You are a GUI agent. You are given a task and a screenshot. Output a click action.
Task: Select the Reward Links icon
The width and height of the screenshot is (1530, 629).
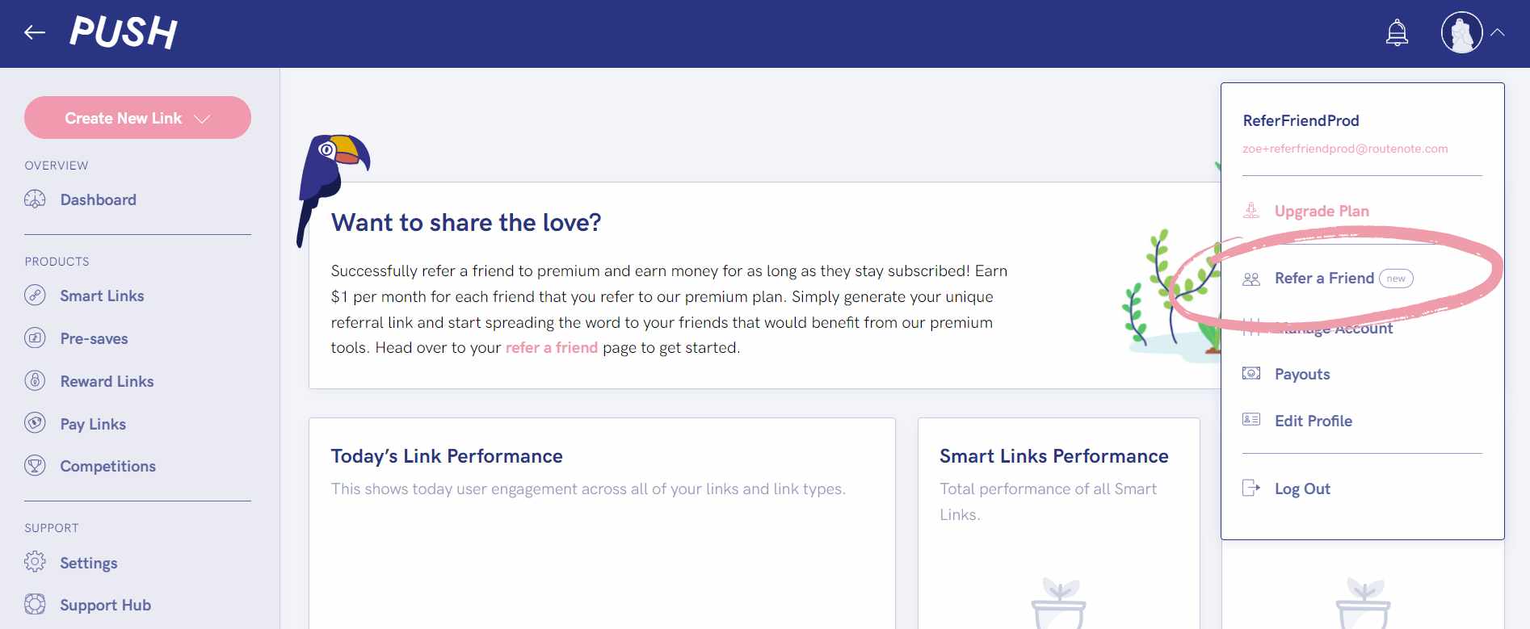tap(36, 381)
